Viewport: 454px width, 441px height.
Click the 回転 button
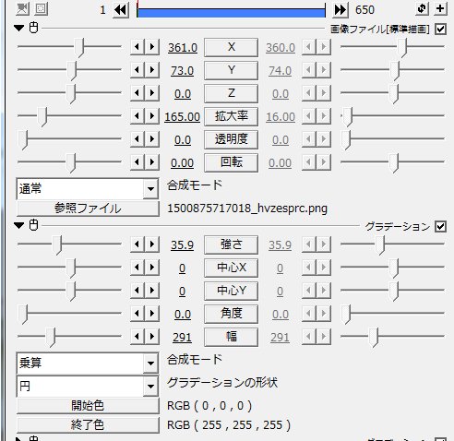[231, 162]
